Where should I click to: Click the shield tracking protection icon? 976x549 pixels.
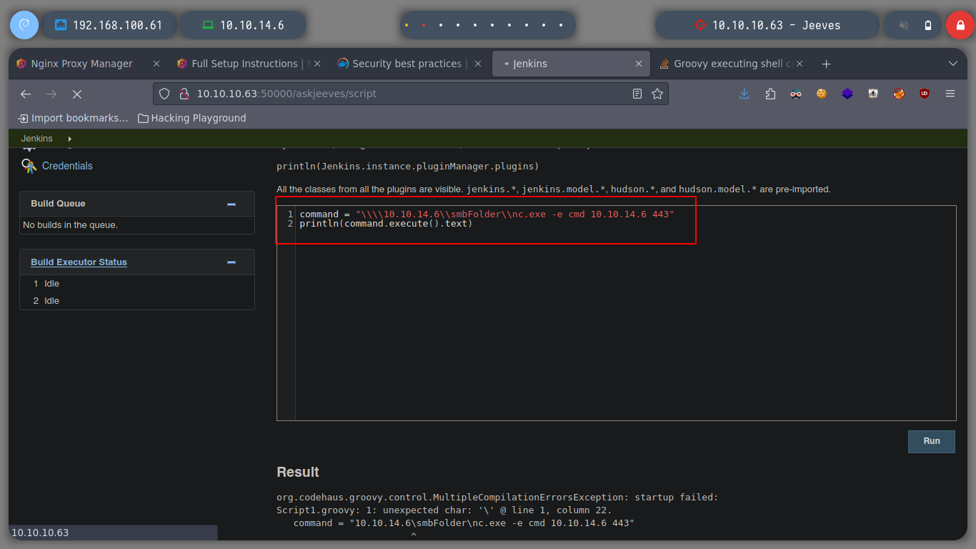tap(164, 94)
